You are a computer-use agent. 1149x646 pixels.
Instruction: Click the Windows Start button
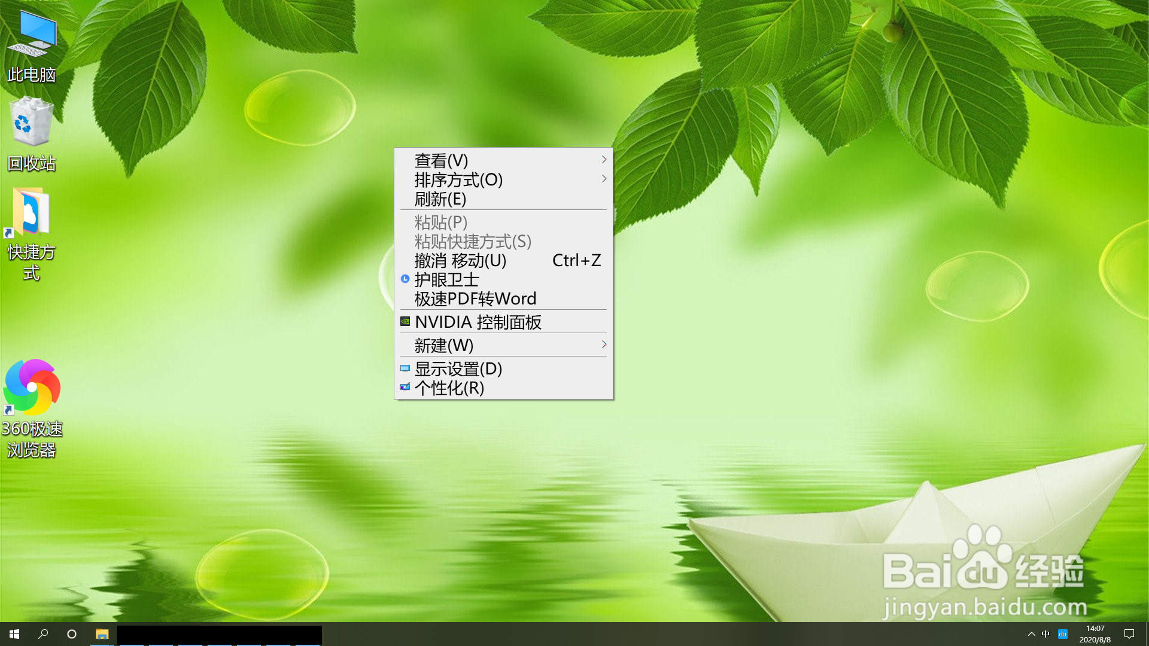point(14,634)
